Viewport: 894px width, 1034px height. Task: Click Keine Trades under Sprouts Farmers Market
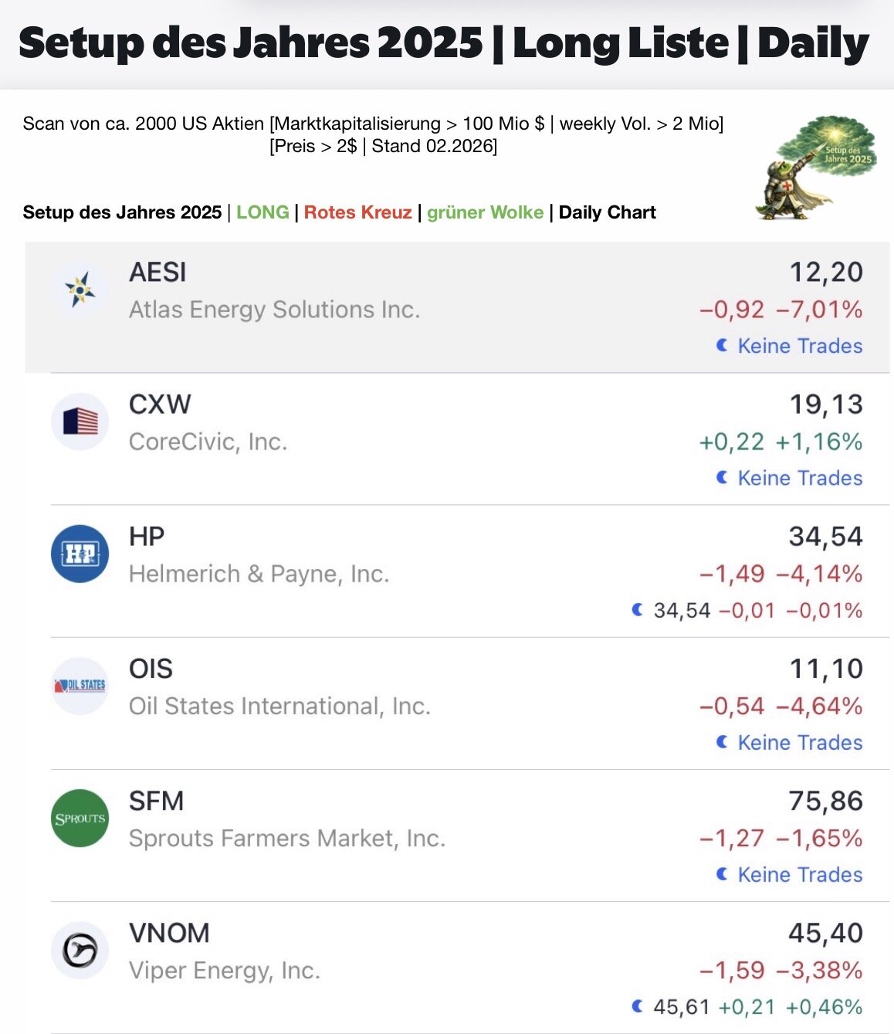point(800,874)
